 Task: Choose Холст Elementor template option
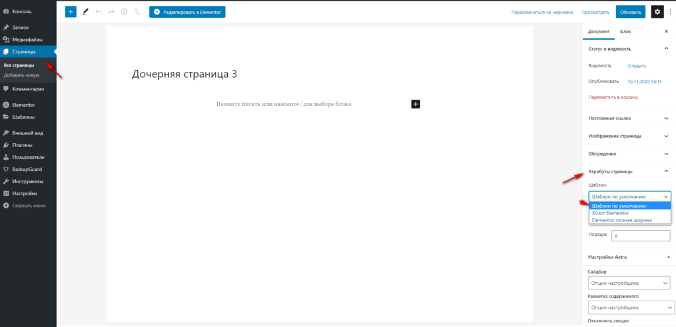[x=611, y=213]
